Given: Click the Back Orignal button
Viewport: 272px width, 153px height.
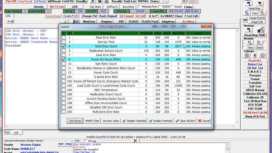Looking at the screenshot, I should (108, 16).
